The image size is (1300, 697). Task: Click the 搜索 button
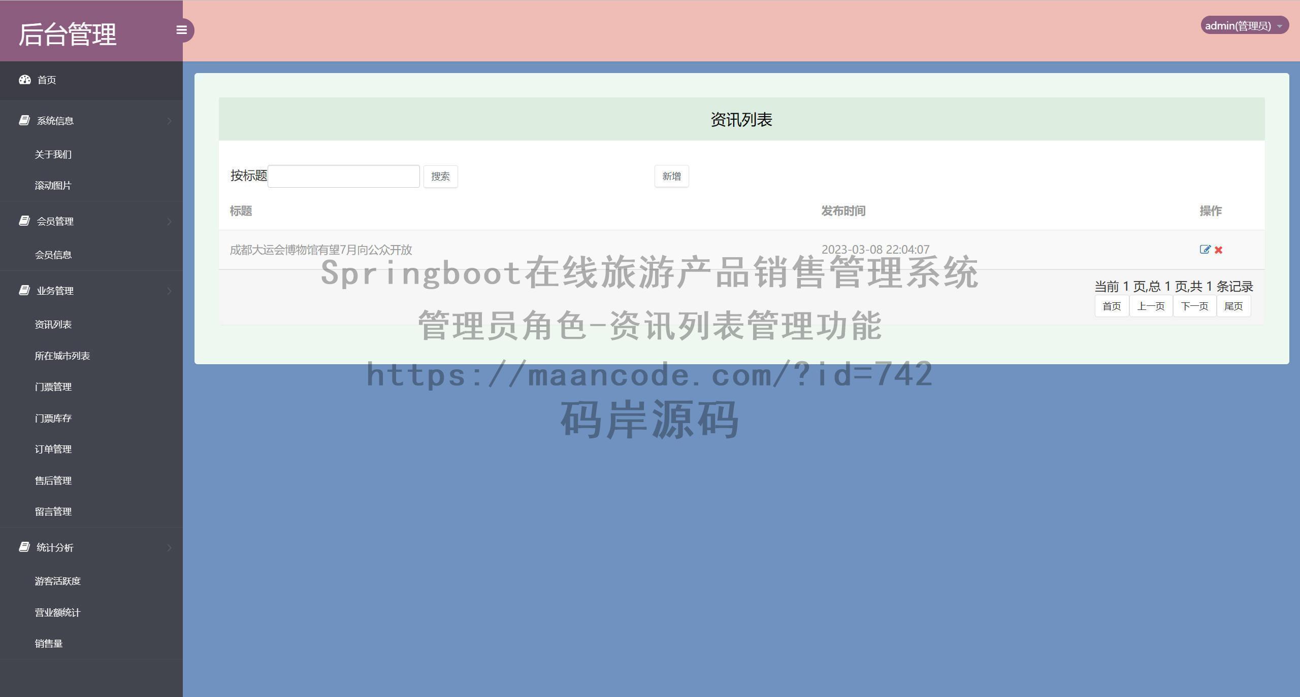coord(440,177)
